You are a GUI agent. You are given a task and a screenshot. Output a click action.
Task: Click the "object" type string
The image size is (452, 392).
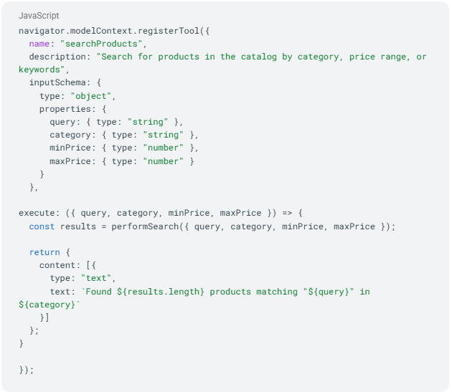(91, 96)
